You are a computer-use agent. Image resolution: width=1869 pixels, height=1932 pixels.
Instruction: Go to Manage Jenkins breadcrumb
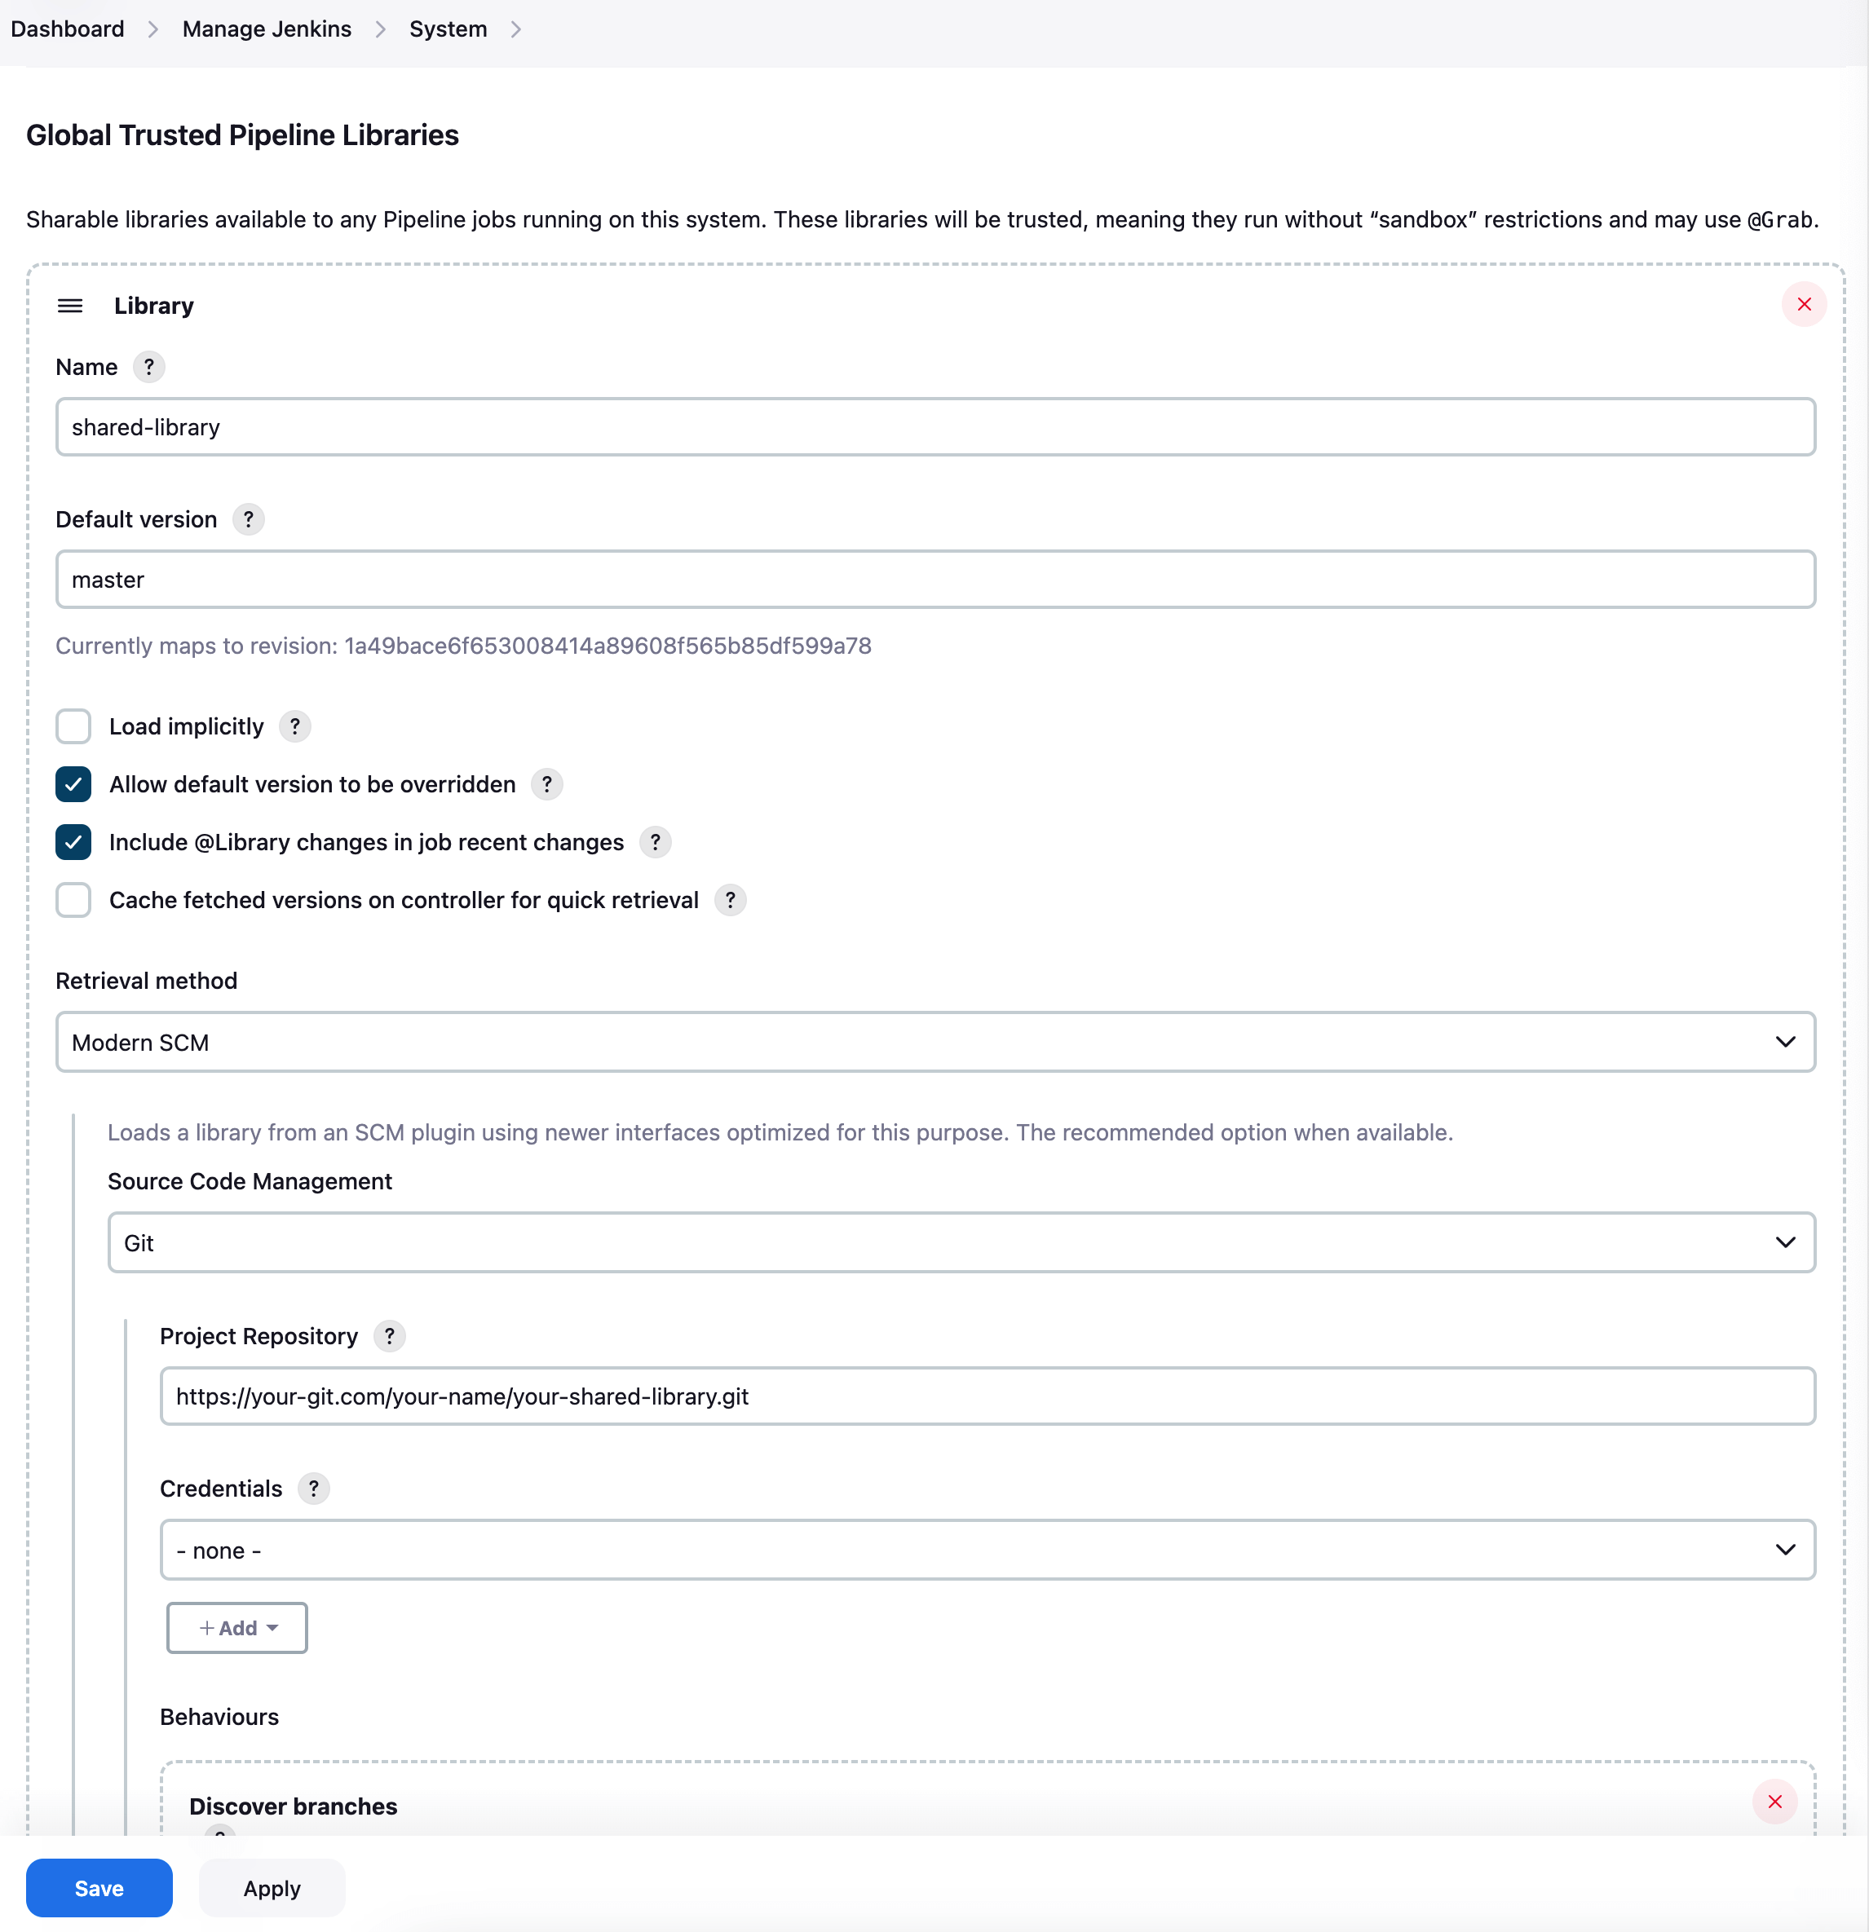click(x=267, y=29)
